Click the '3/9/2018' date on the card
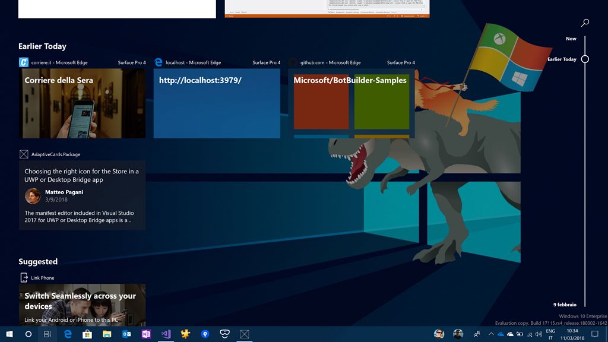This screenshot has height=342, width=608. pyautogui.click(x=56, y=199)
